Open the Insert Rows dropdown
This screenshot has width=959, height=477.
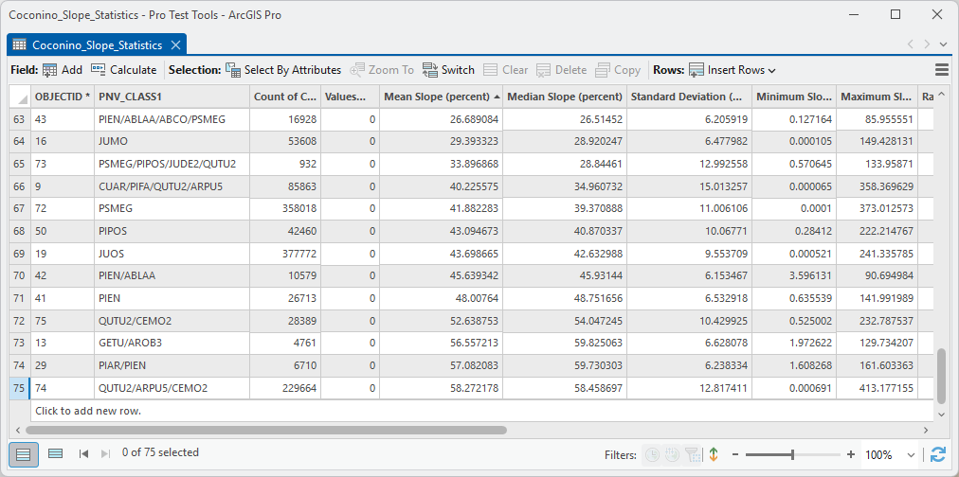coord(733,70)
